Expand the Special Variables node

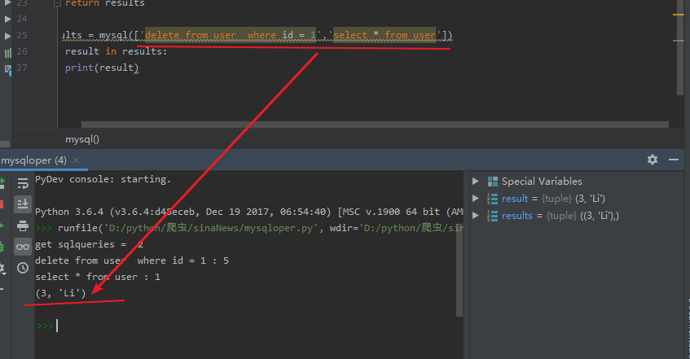click(475, 182)
